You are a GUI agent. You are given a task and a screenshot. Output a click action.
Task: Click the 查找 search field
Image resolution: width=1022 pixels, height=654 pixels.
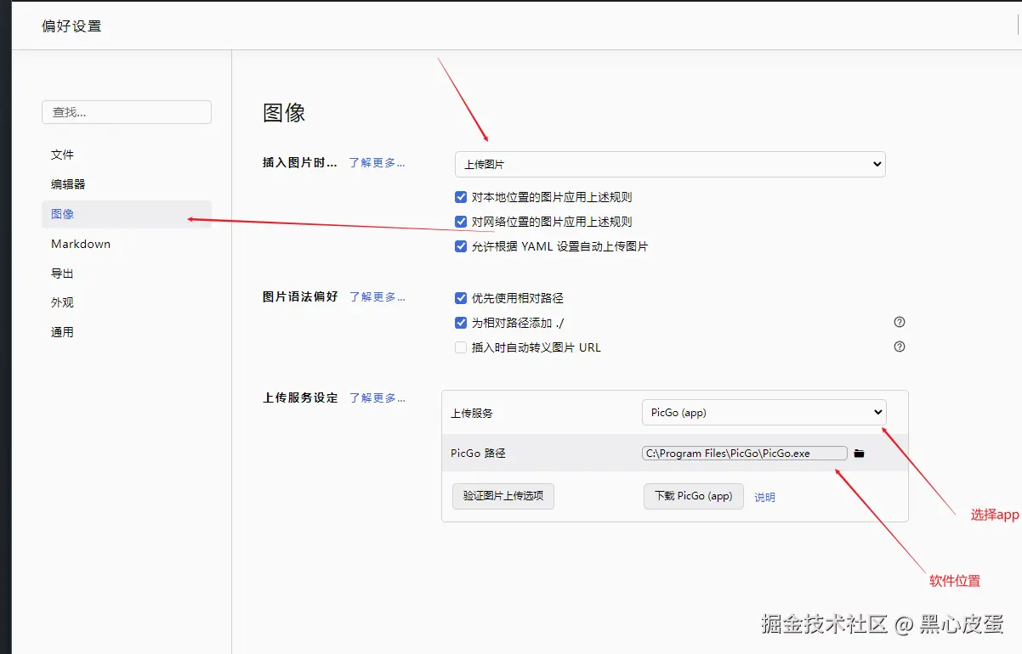127,112
